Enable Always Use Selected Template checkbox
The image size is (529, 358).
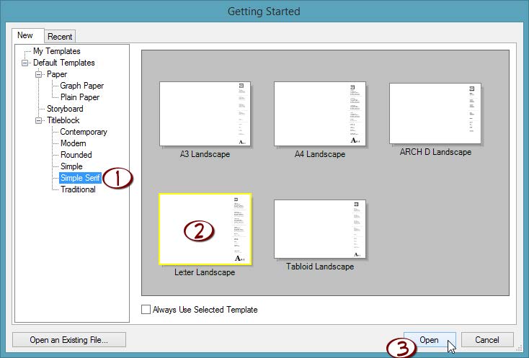pos(147,310)
